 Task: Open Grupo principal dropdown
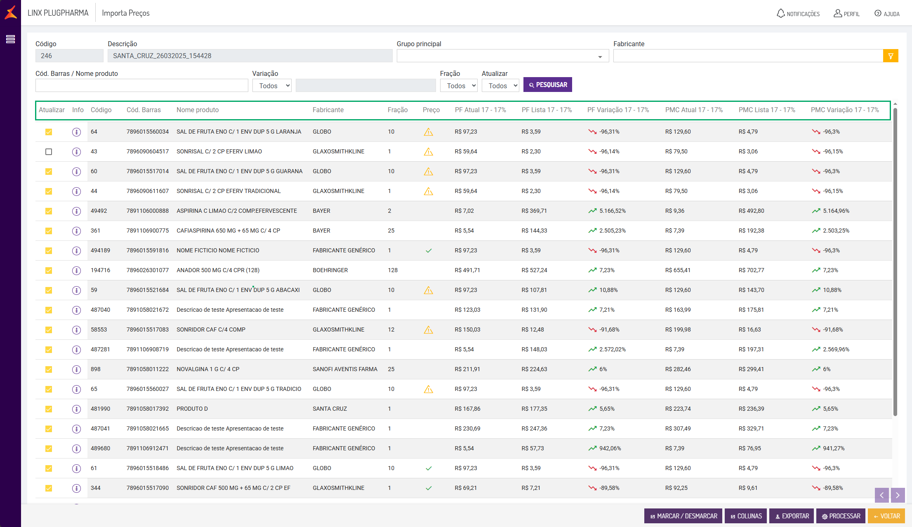point(503,56)
